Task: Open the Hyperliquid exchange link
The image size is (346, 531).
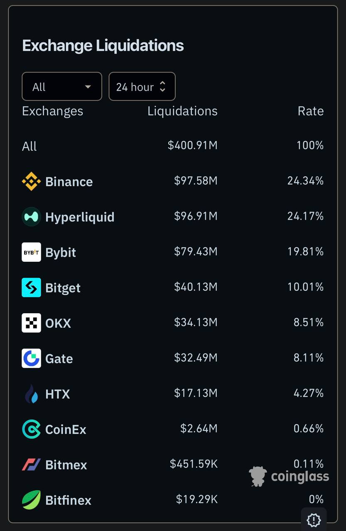Action: coord(80,217)
